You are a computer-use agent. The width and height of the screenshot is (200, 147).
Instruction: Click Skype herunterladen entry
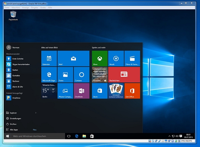[x=21, y=64]
